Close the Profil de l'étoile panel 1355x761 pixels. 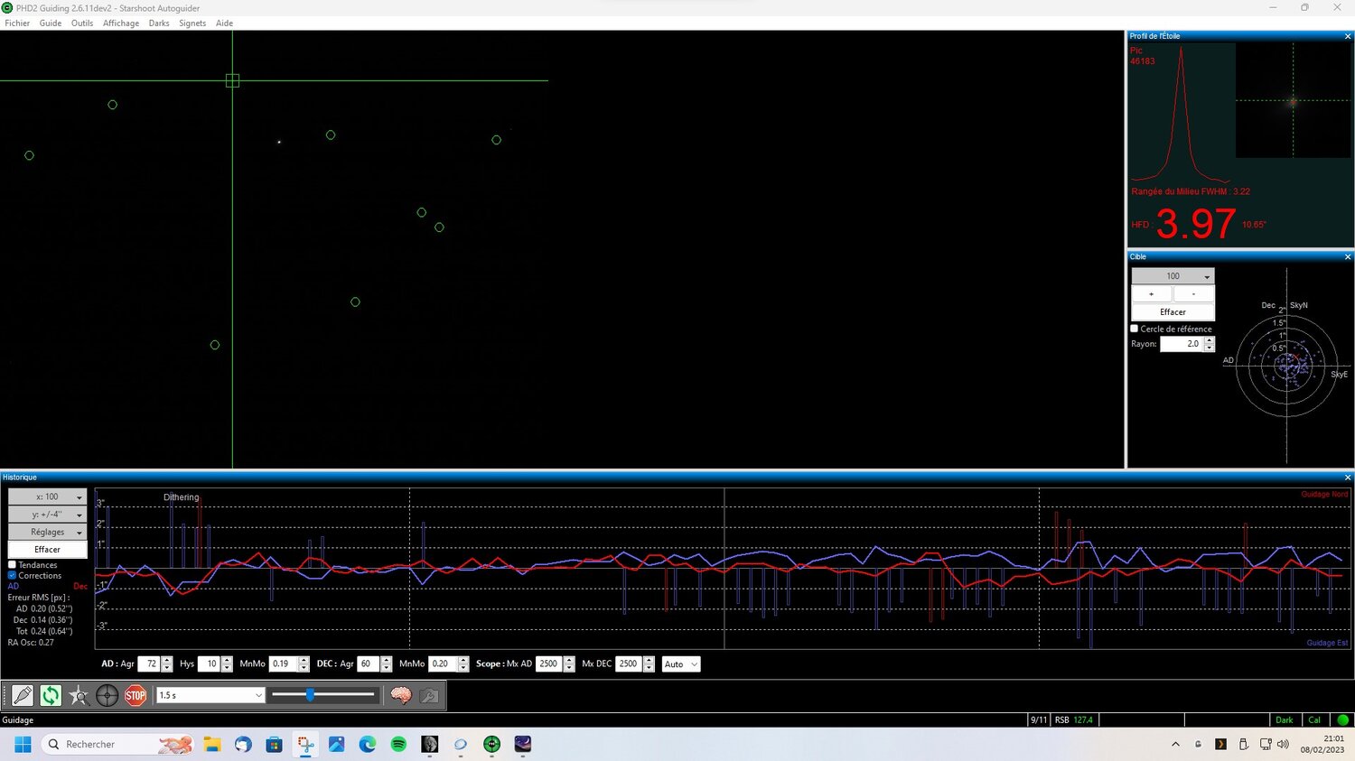click(1348, 36)
